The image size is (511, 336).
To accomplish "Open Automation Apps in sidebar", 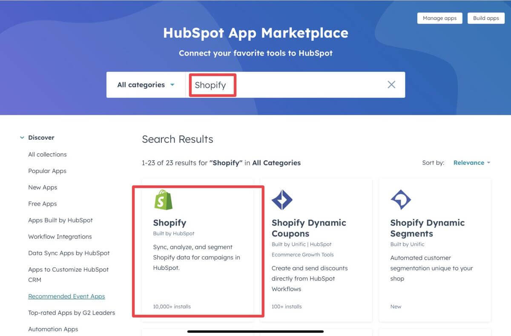I will 53,329.
